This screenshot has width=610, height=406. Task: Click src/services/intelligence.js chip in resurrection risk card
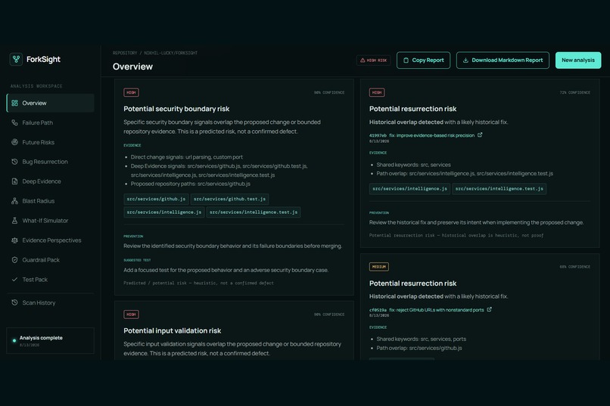409,189
